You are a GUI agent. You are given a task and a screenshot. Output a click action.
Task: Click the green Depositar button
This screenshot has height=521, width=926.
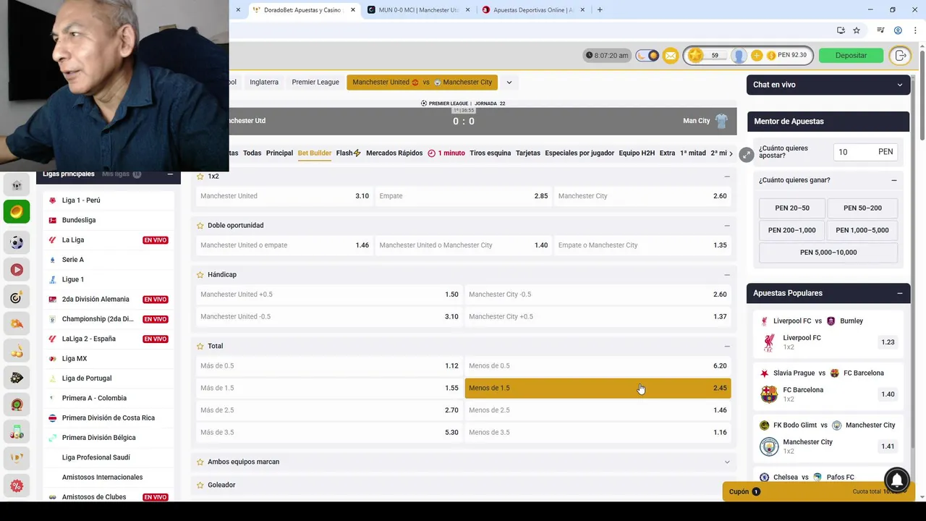point(851,56)
